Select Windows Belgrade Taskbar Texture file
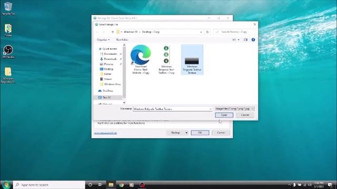The width and height of the screenshot is (337, 189). 192,59
